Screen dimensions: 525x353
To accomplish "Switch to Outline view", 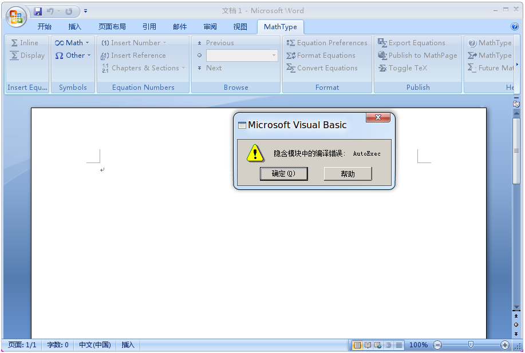I will (388, 345).
